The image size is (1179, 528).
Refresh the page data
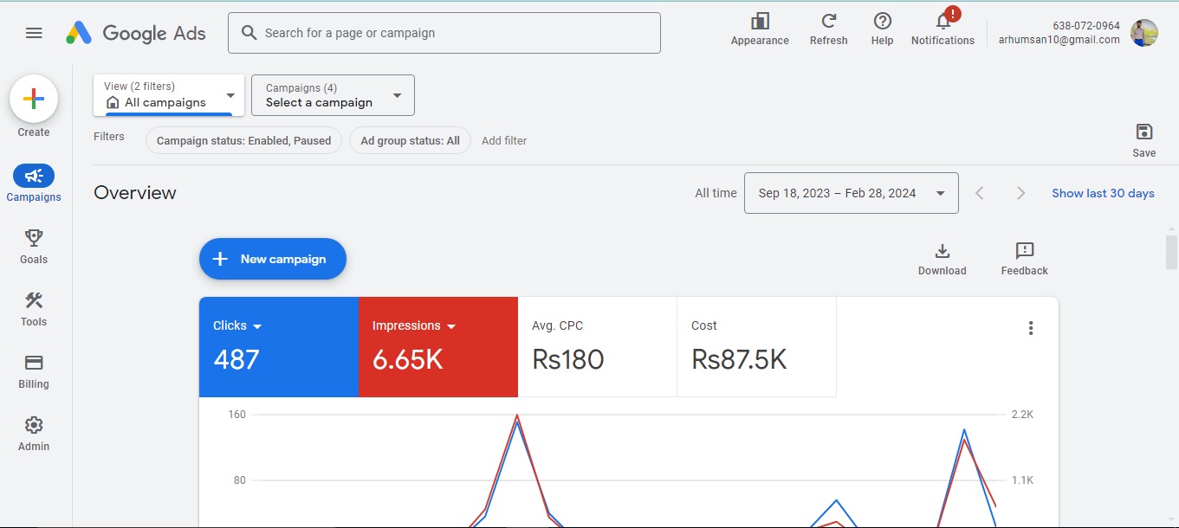[828, 23]
